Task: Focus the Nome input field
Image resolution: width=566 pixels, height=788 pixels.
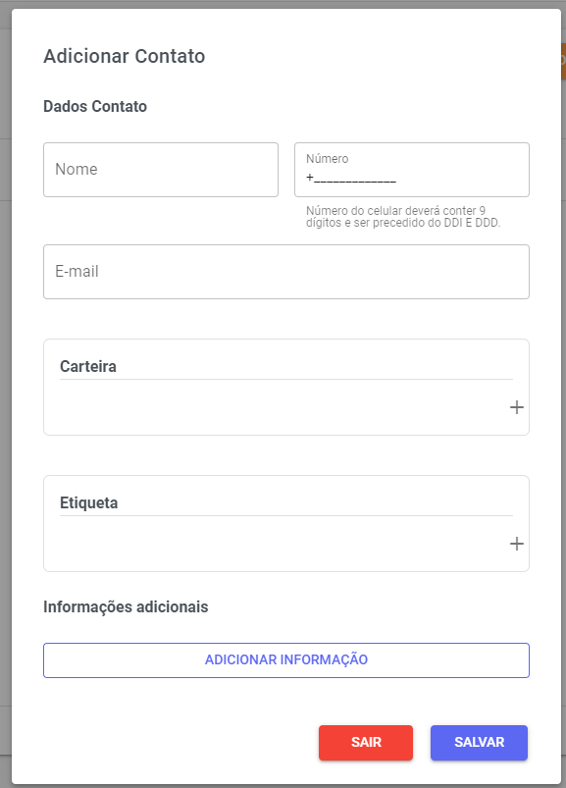Action: [x=161, y=170]
